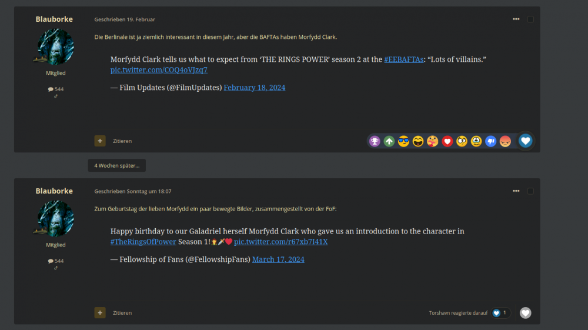The height and width of the screenshot is (330, 588).
Task: Click Blauborke's avatar on the first post
Action: point(55,46)
